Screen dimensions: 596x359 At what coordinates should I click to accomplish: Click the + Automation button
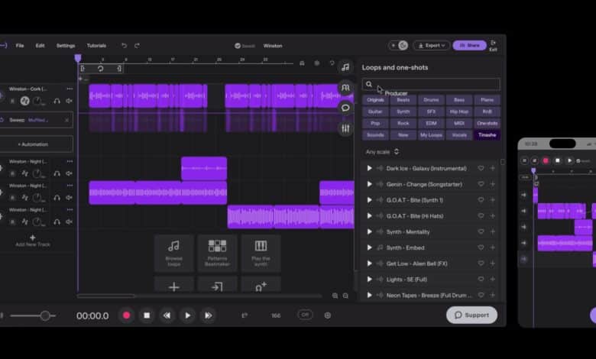[x=33, y=144]
